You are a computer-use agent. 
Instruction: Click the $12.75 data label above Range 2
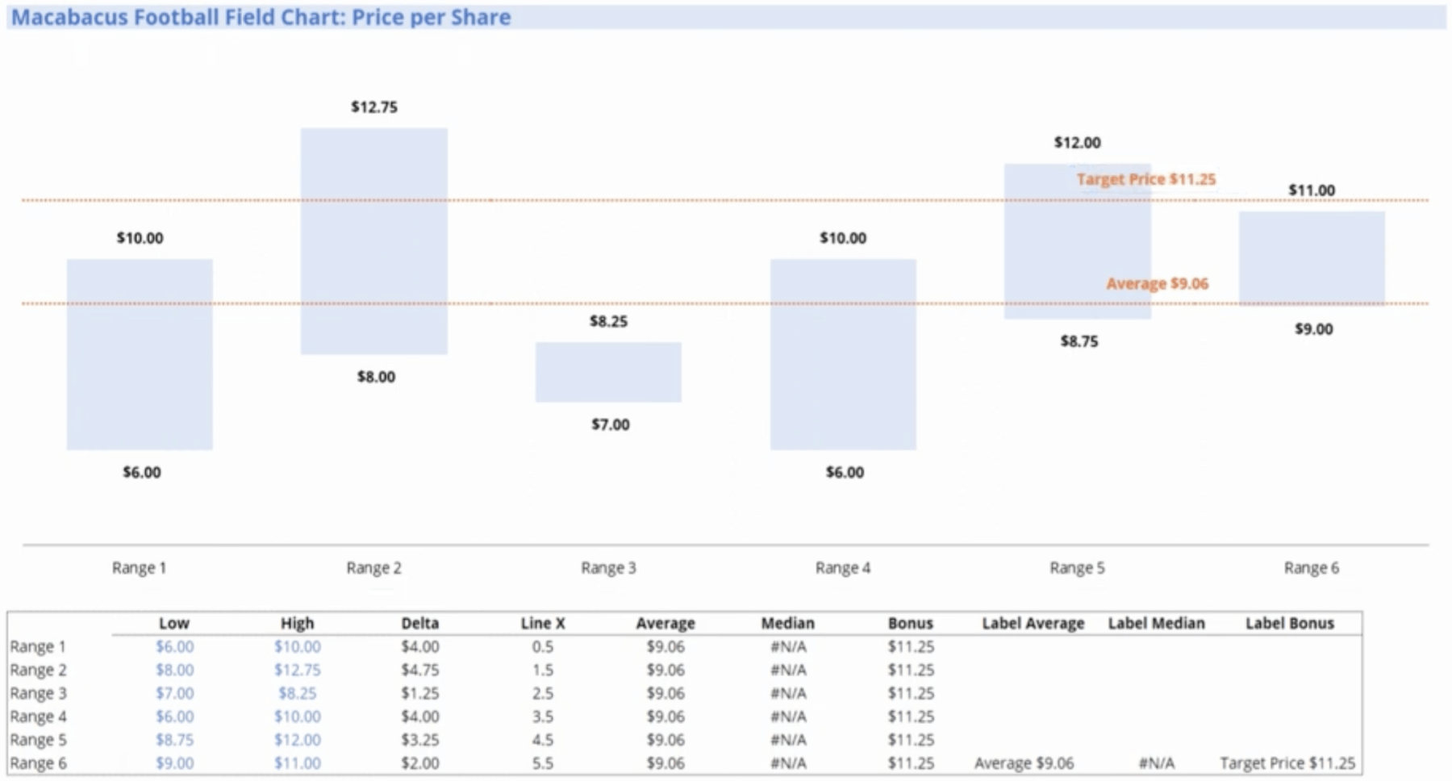tap(373, 107)
